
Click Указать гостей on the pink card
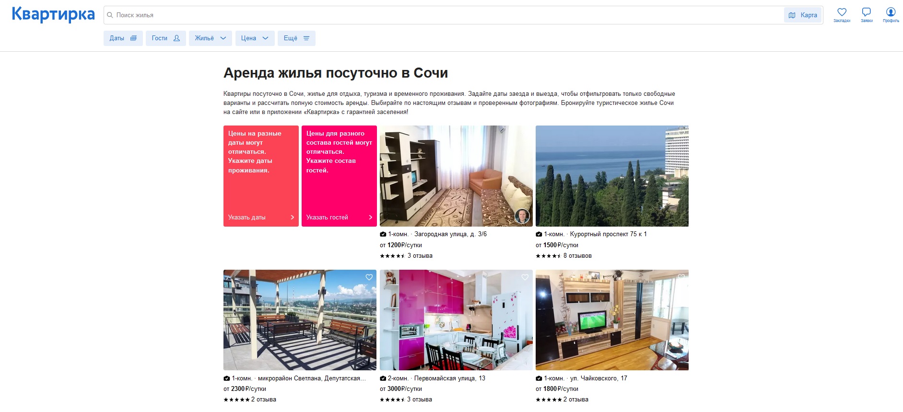click(x=339, y=217)
